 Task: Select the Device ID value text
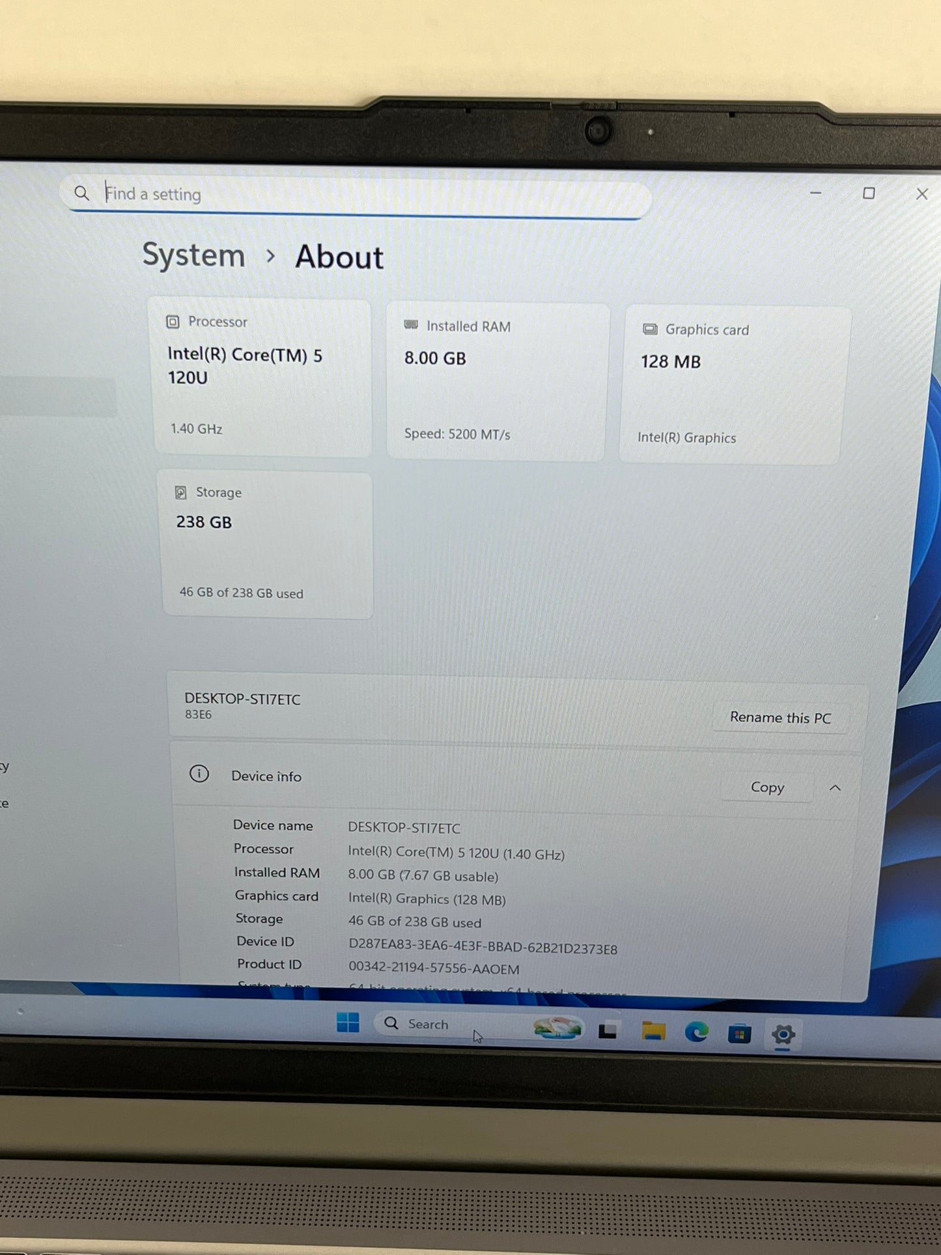[x=483, y=948]
